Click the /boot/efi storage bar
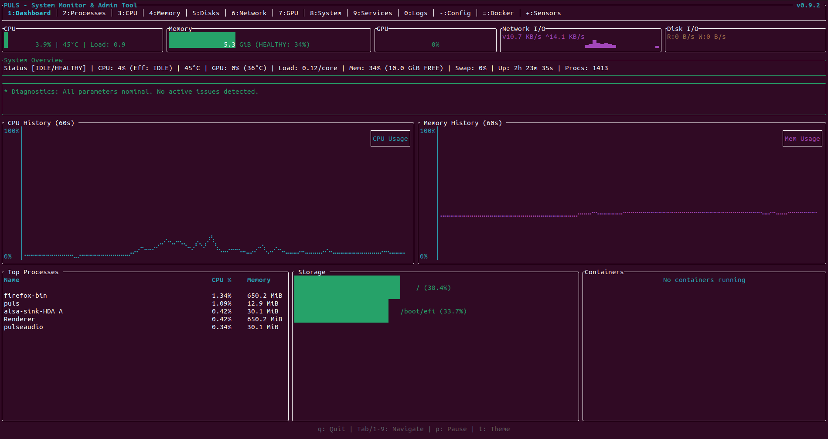This screenshot has height=439, width=828. click(341, 311)
